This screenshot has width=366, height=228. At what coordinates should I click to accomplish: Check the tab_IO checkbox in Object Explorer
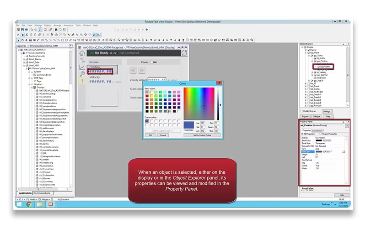tap(308, 83)
